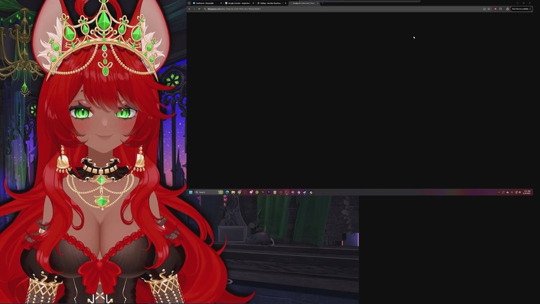This screenshot has width=540, height=304.
Task: Close the Google Calendar tab
Action: coord(253,3)
